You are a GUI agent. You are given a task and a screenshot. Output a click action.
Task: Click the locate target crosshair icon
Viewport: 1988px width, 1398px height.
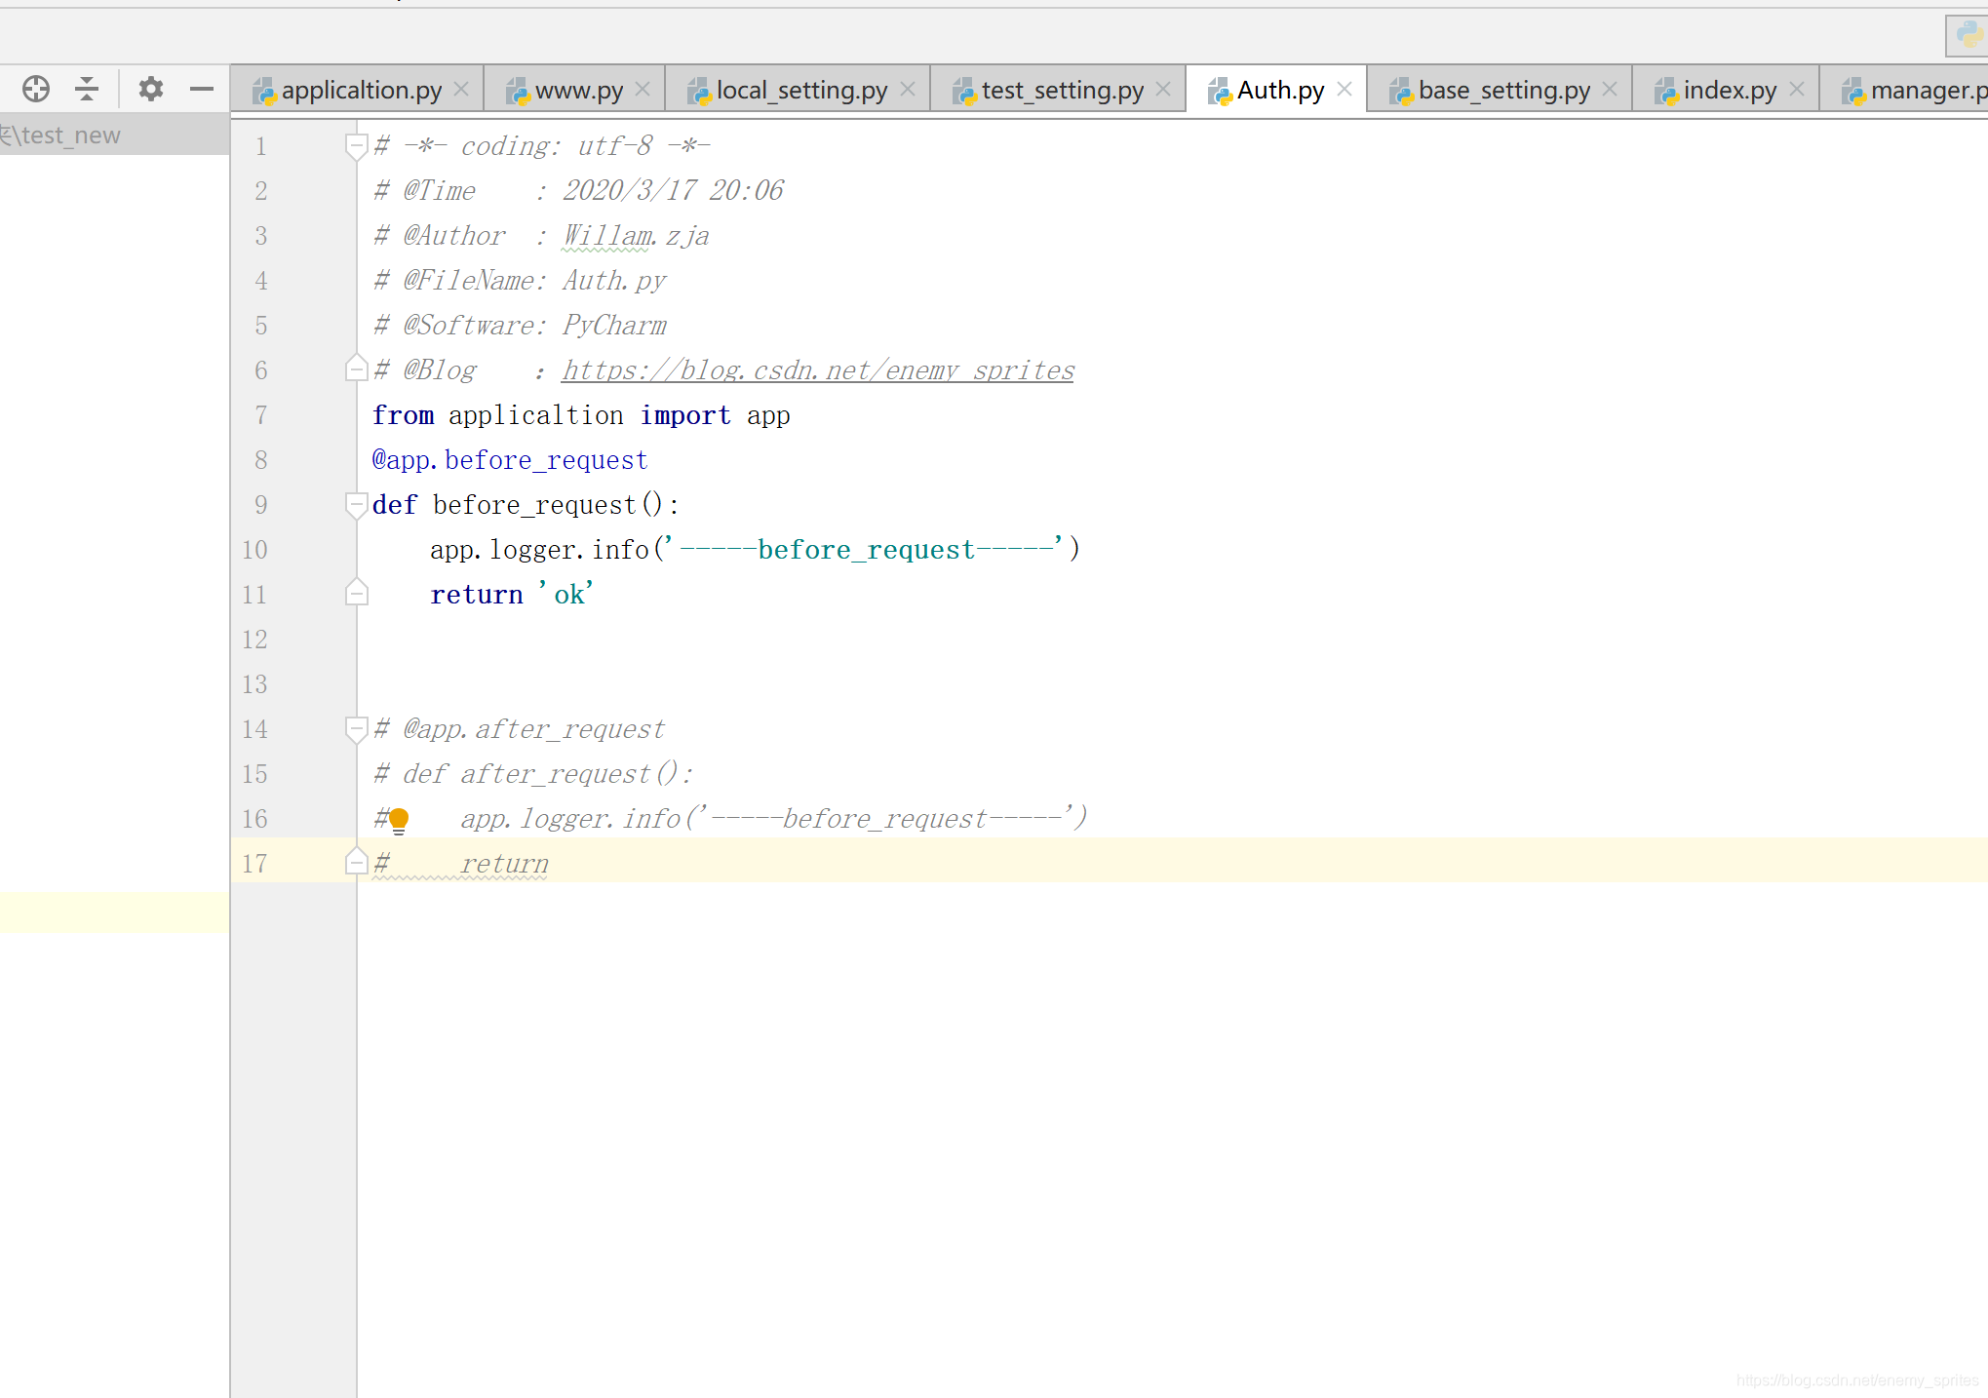point(36,89)
